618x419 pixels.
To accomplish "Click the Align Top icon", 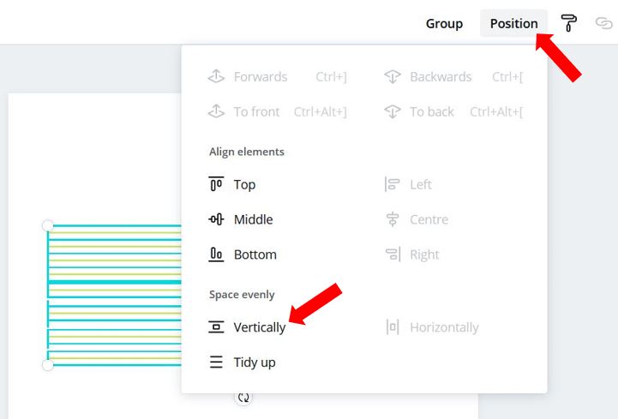I will (x=216, y=184).
